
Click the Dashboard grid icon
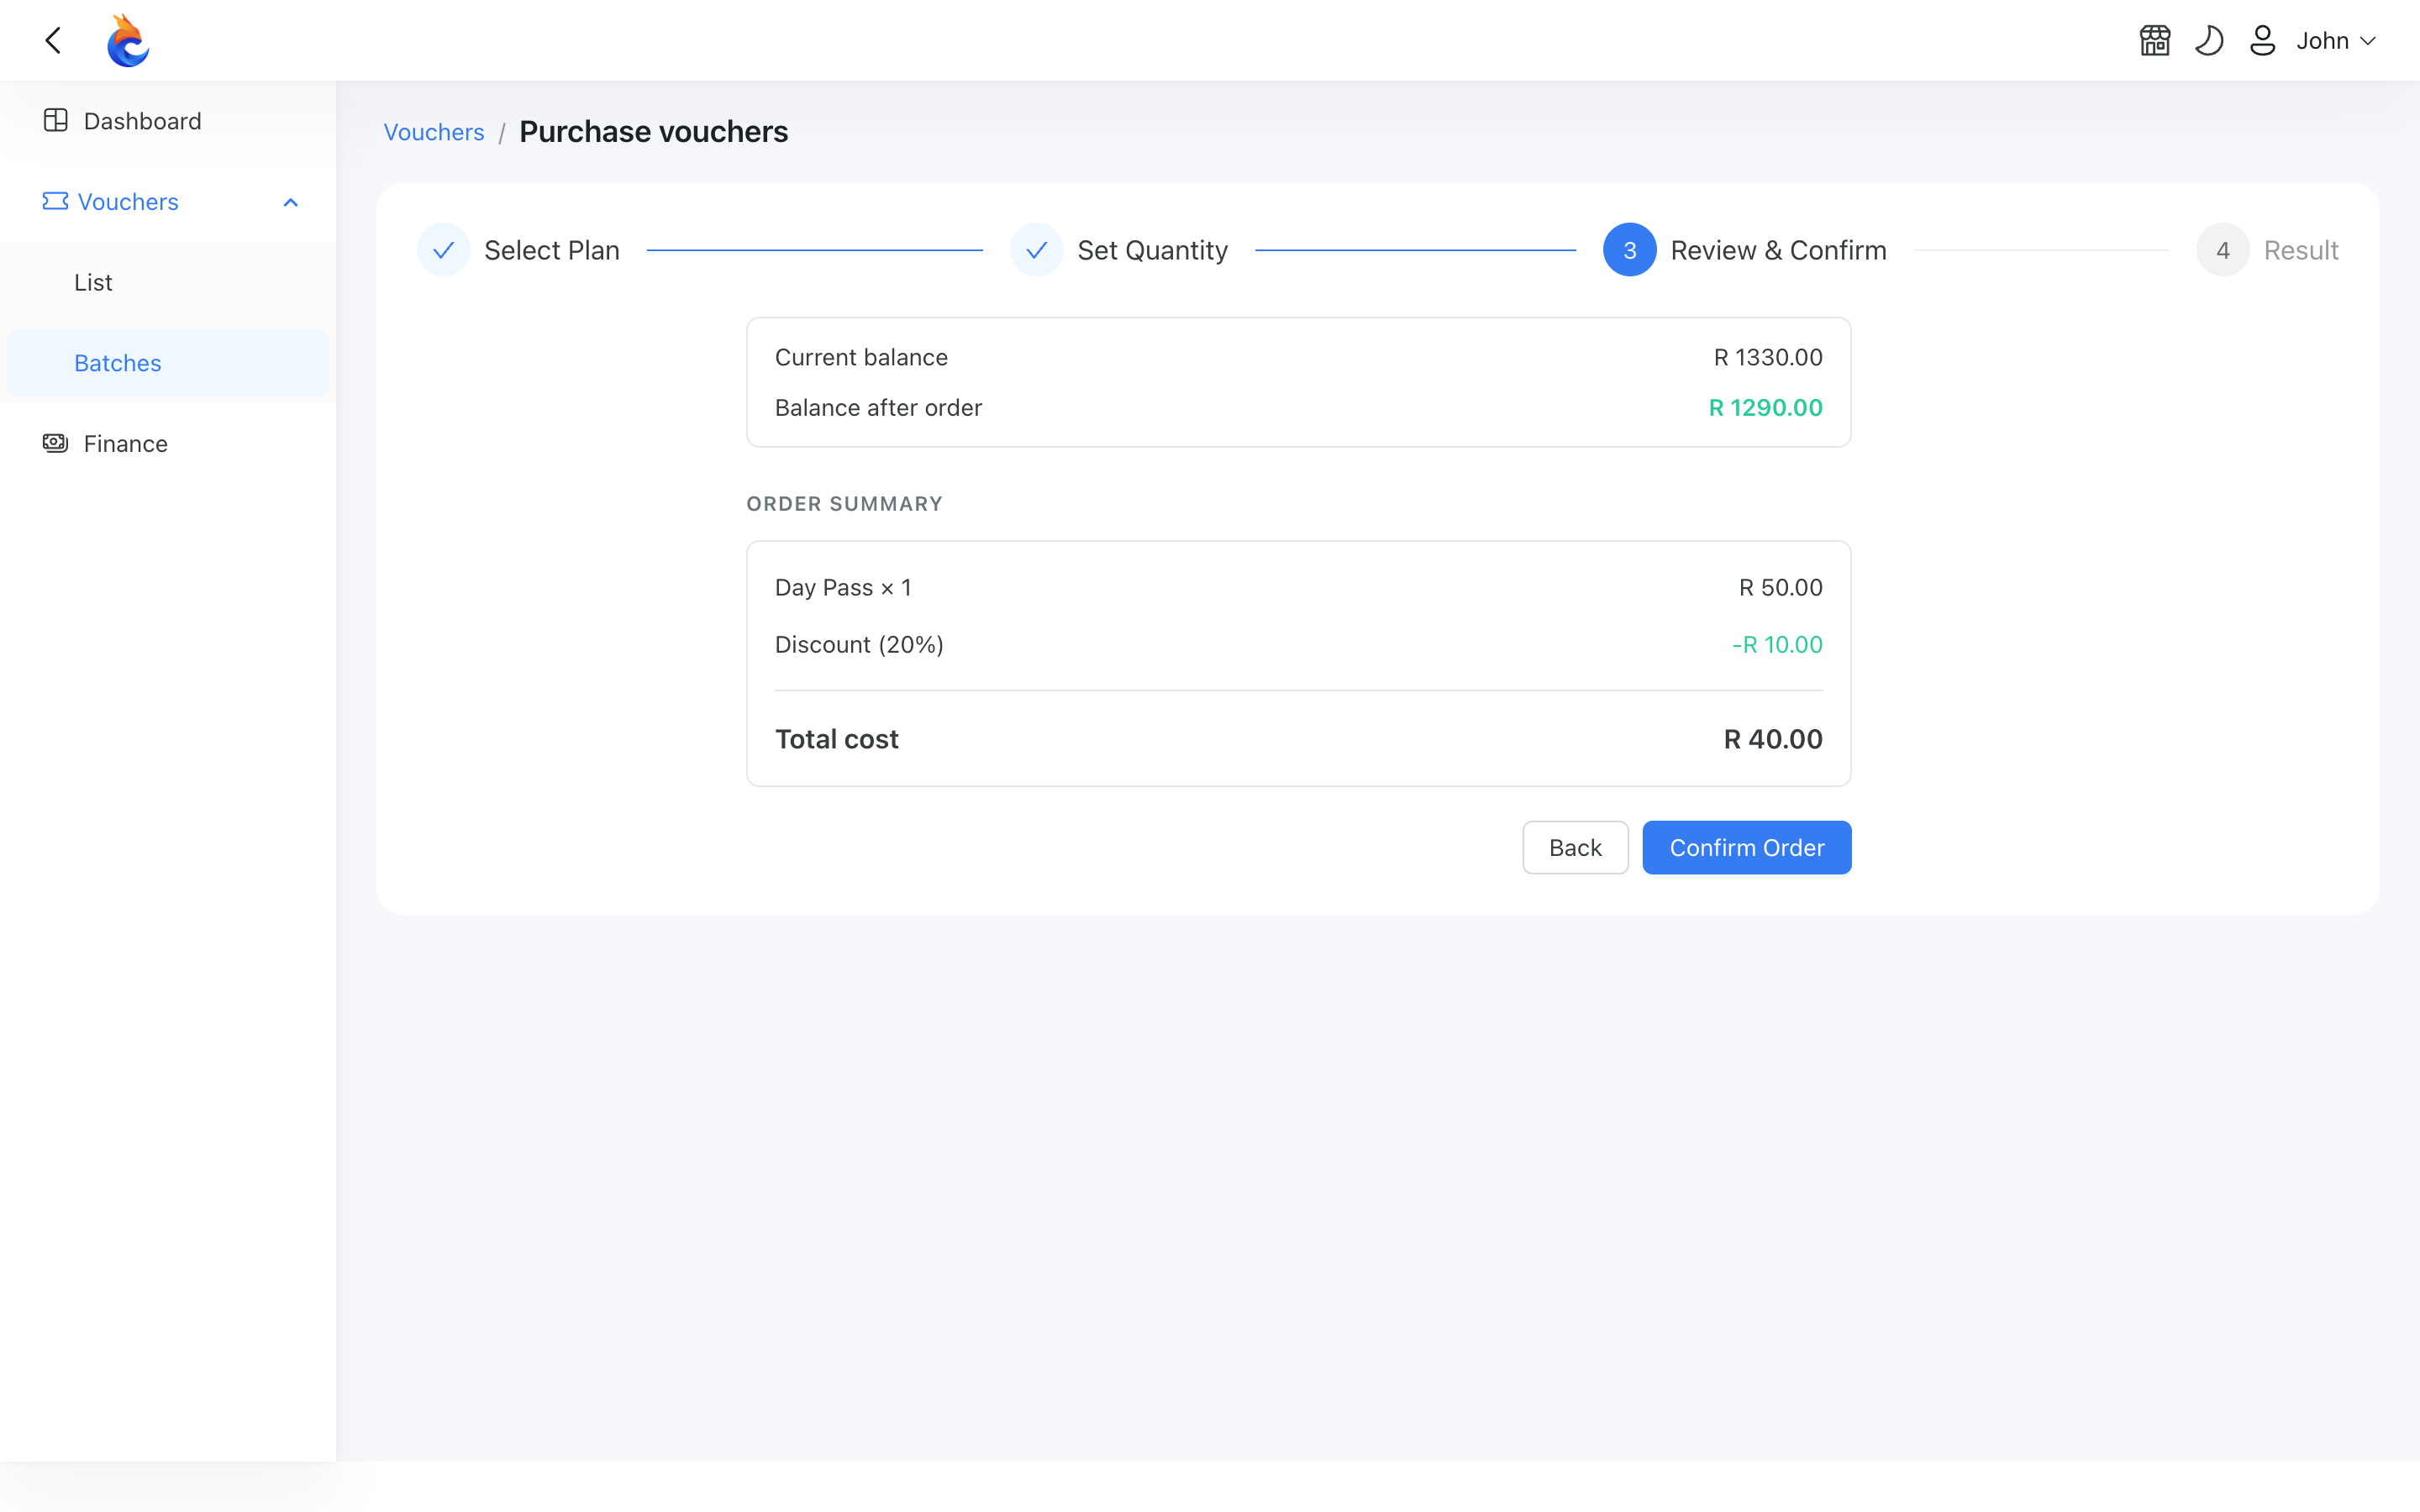(x=56, y=121)
